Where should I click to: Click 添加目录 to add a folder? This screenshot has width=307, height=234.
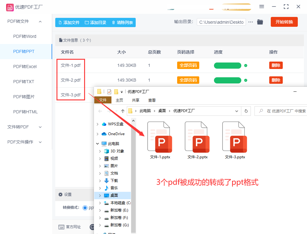point(95,22)
